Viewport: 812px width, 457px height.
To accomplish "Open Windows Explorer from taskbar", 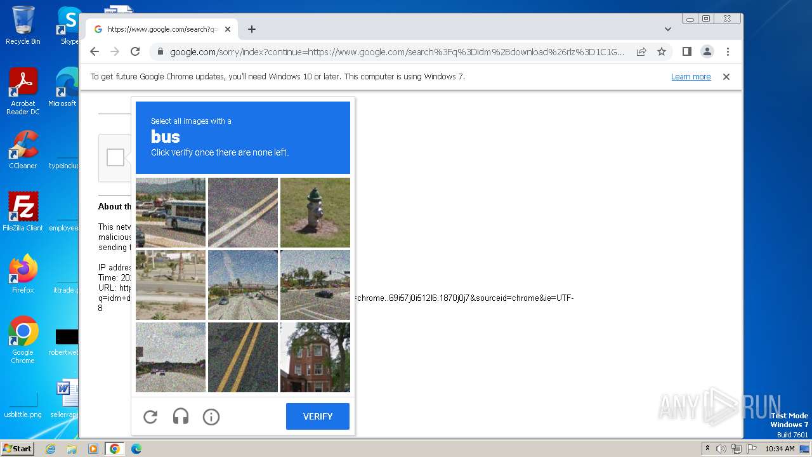I will pyautogui.click(x=72, y=449).
